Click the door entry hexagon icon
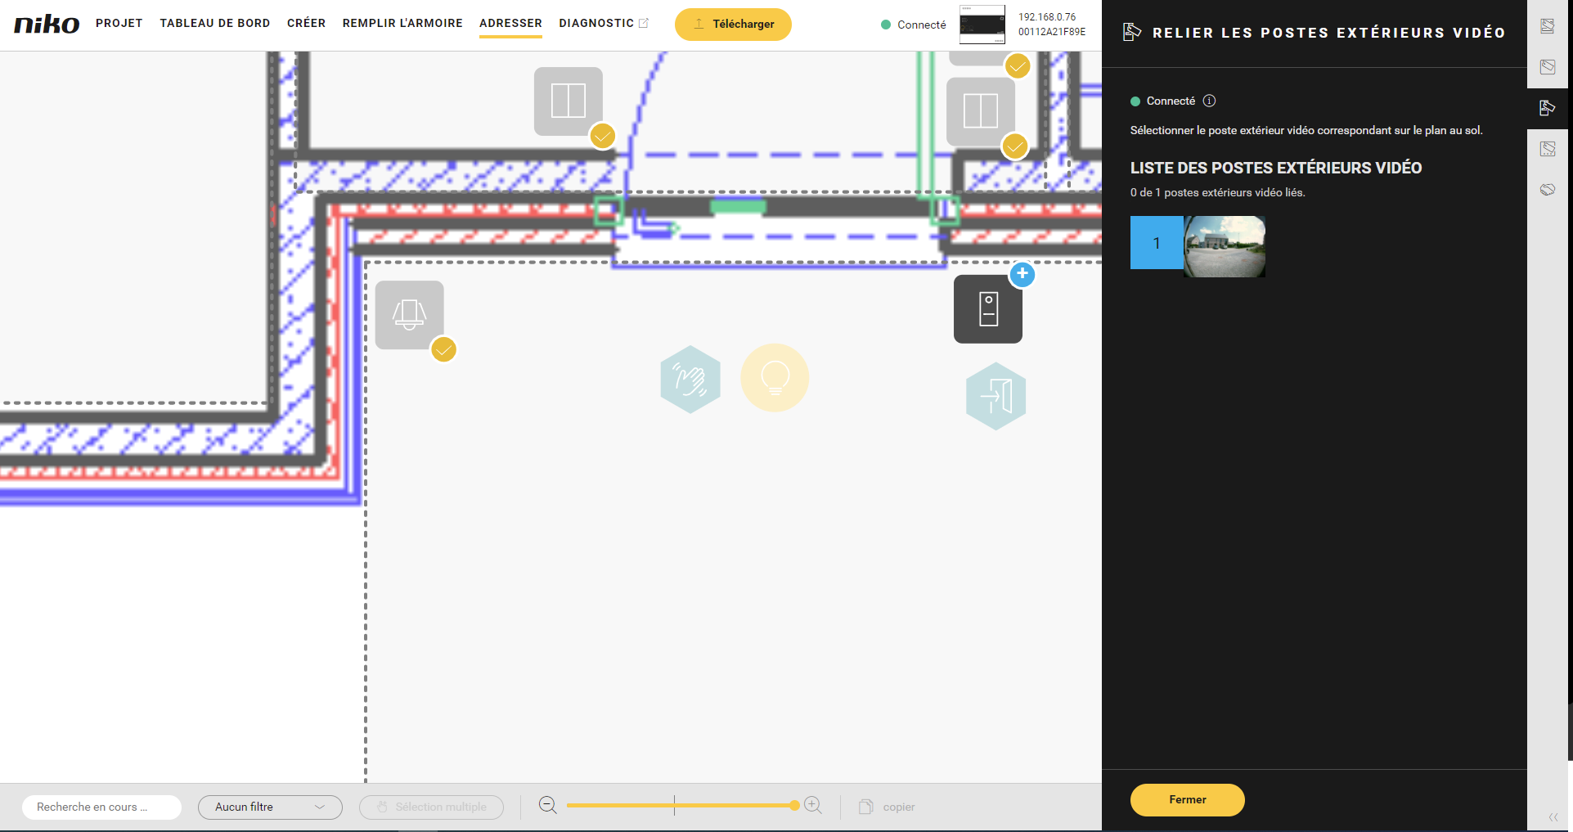 [995, 396]
